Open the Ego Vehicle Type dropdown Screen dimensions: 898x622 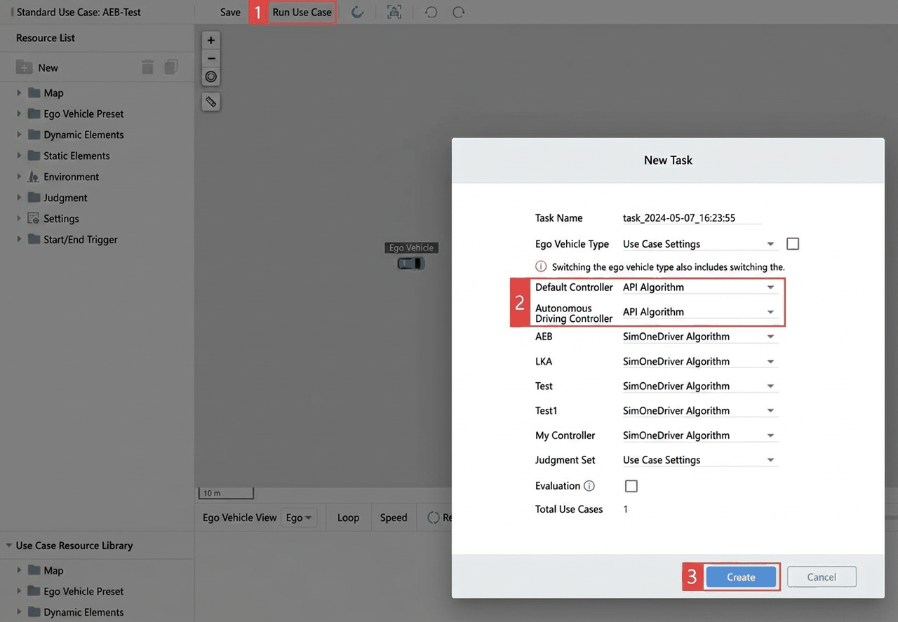click(699, 244)
